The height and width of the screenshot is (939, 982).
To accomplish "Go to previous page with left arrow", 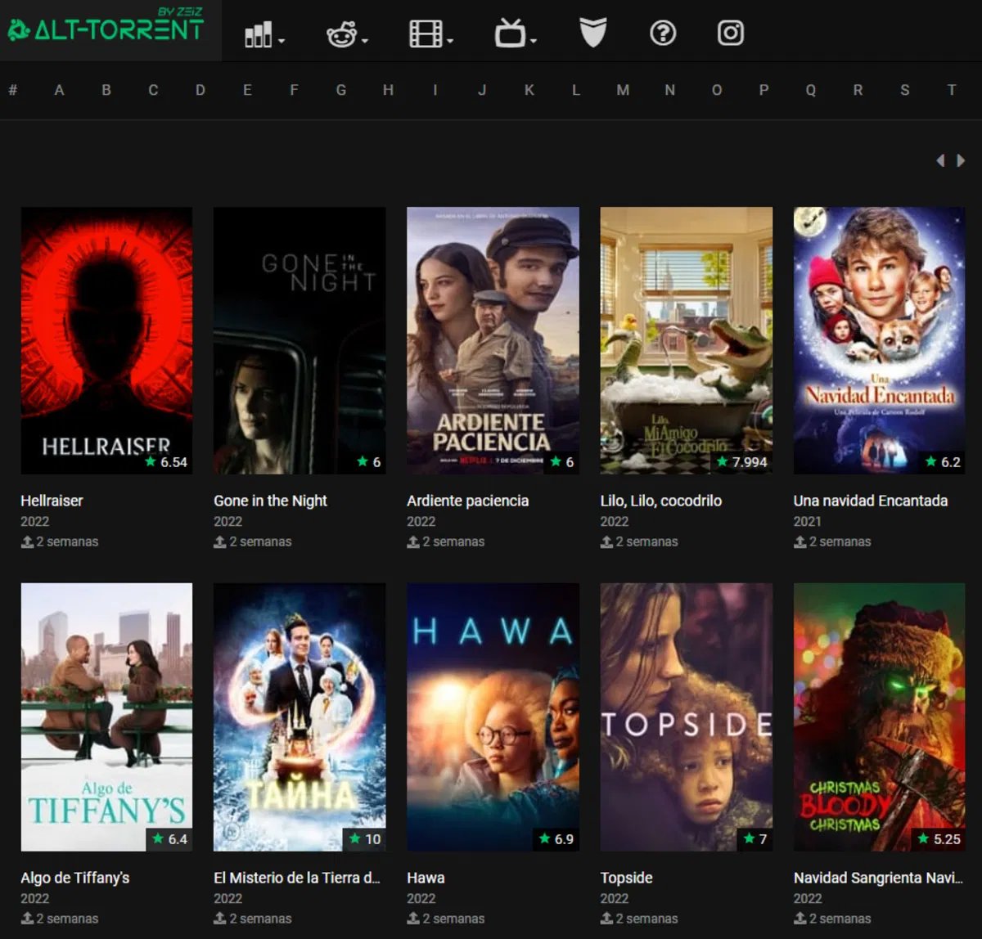I will coord(941,160).
